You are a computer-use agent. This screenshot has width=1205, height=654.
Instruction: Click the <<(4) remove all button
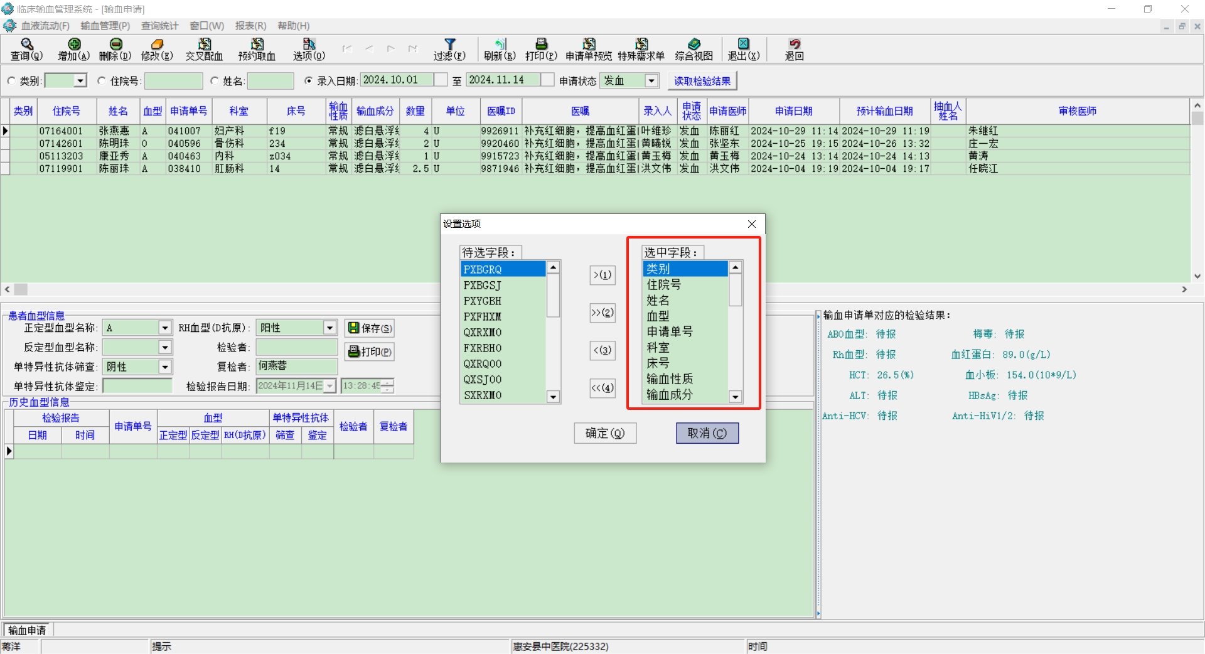(x=602, y=388)
